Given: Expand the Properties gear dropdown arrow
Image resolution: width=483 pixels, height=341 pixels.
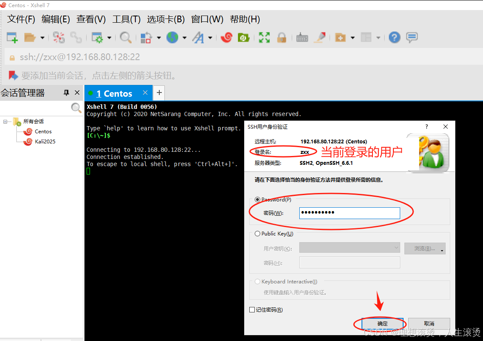Looking at the screenshot, I should coord(109,38).
